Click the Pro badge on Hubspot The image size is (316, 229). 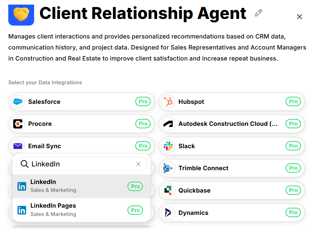pyautogui.click(x=293, y=101)
